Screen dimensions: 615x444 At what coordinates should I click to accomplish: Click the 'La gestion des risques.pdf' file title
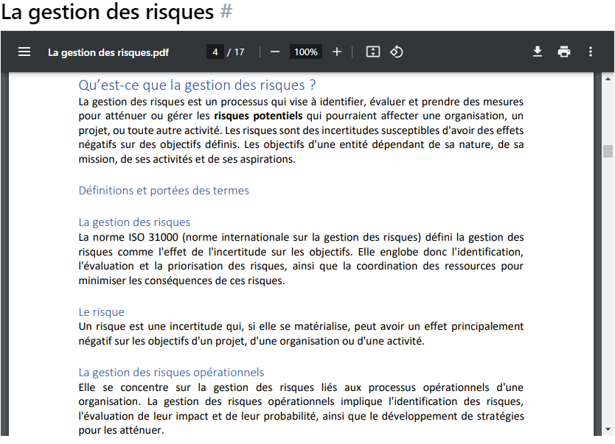(108, 52)
